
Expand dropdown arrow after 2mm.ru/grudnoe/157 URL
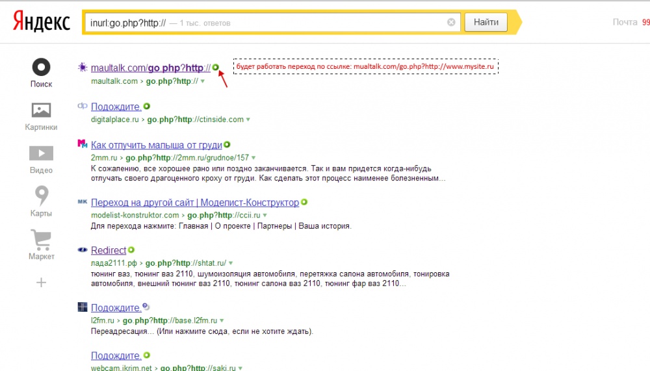click(253, 158)
